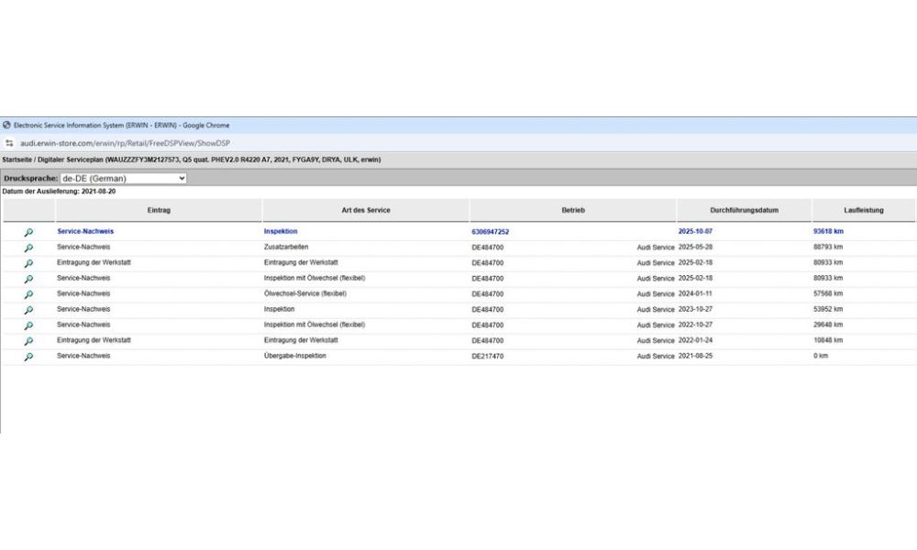The width and height of the screenshot is (917, 550).
Task: Select the Durchführungsdatum column header
Action: [x=744, y=211]
